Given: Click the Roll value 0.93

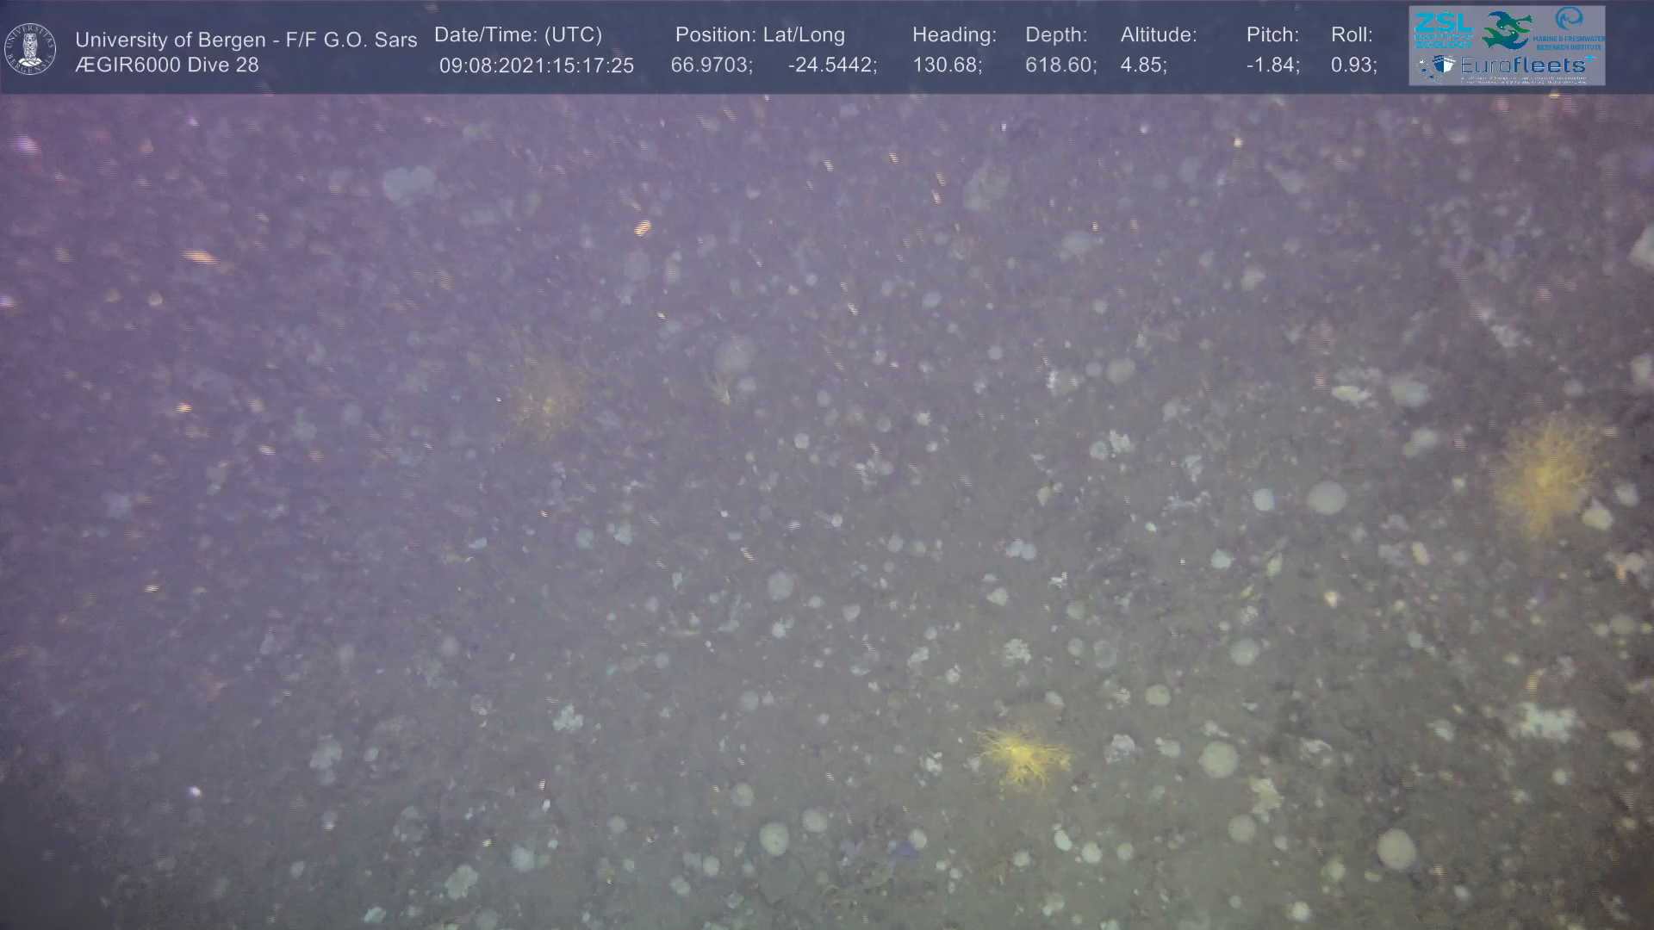Looking at the screenshot, I should [x=1352, y=66].
